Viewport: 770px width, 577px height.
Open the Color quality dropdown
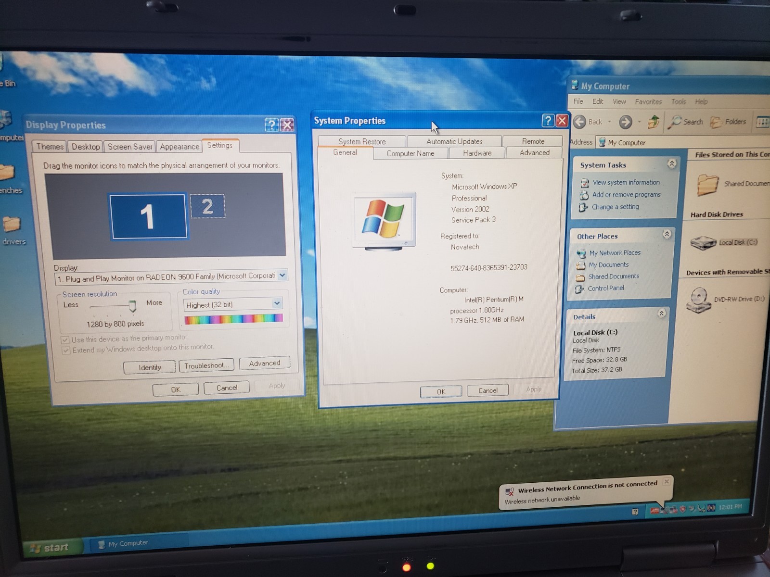click(x=277, y=303)
